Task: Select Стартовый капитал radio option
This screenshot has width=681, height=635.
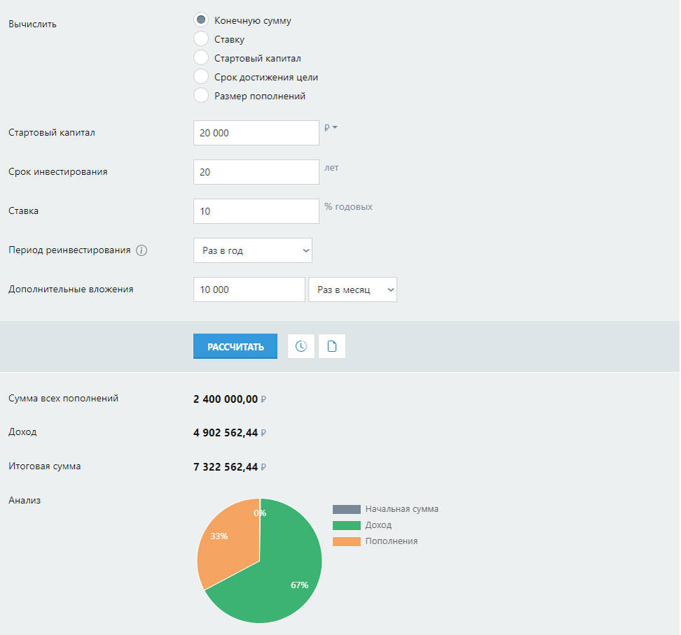Action: pos(201,57)
